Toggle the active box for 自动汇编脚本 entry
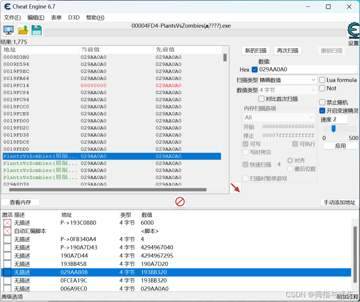This screenshot has width=360, height=302. point(8,231)
